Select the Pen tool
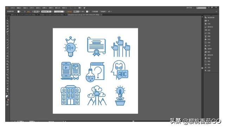The image size is (225, 128). coord(8,29)
